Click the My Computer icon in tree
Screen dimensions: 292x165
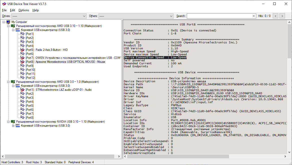pyautogui.click(x=8, y=22)
